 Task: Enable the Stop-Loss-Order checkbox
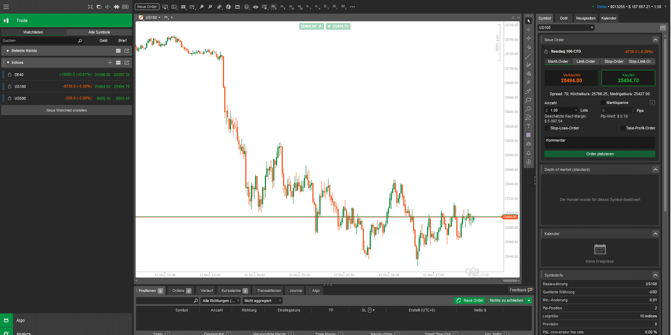click(x=547, y=128)
